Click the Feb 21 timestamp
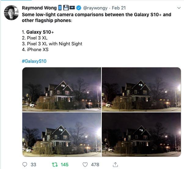The width and height of the screenshot is (184, 169). tap(119, 8)
